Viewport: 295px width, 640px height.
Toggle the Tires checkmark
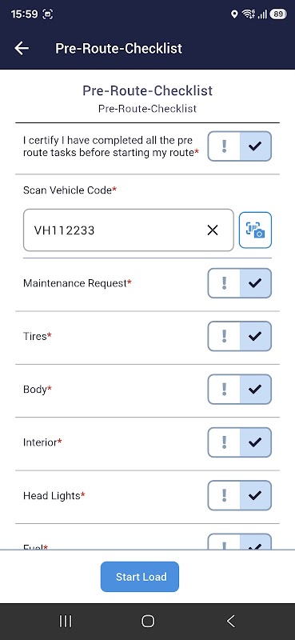255,336
